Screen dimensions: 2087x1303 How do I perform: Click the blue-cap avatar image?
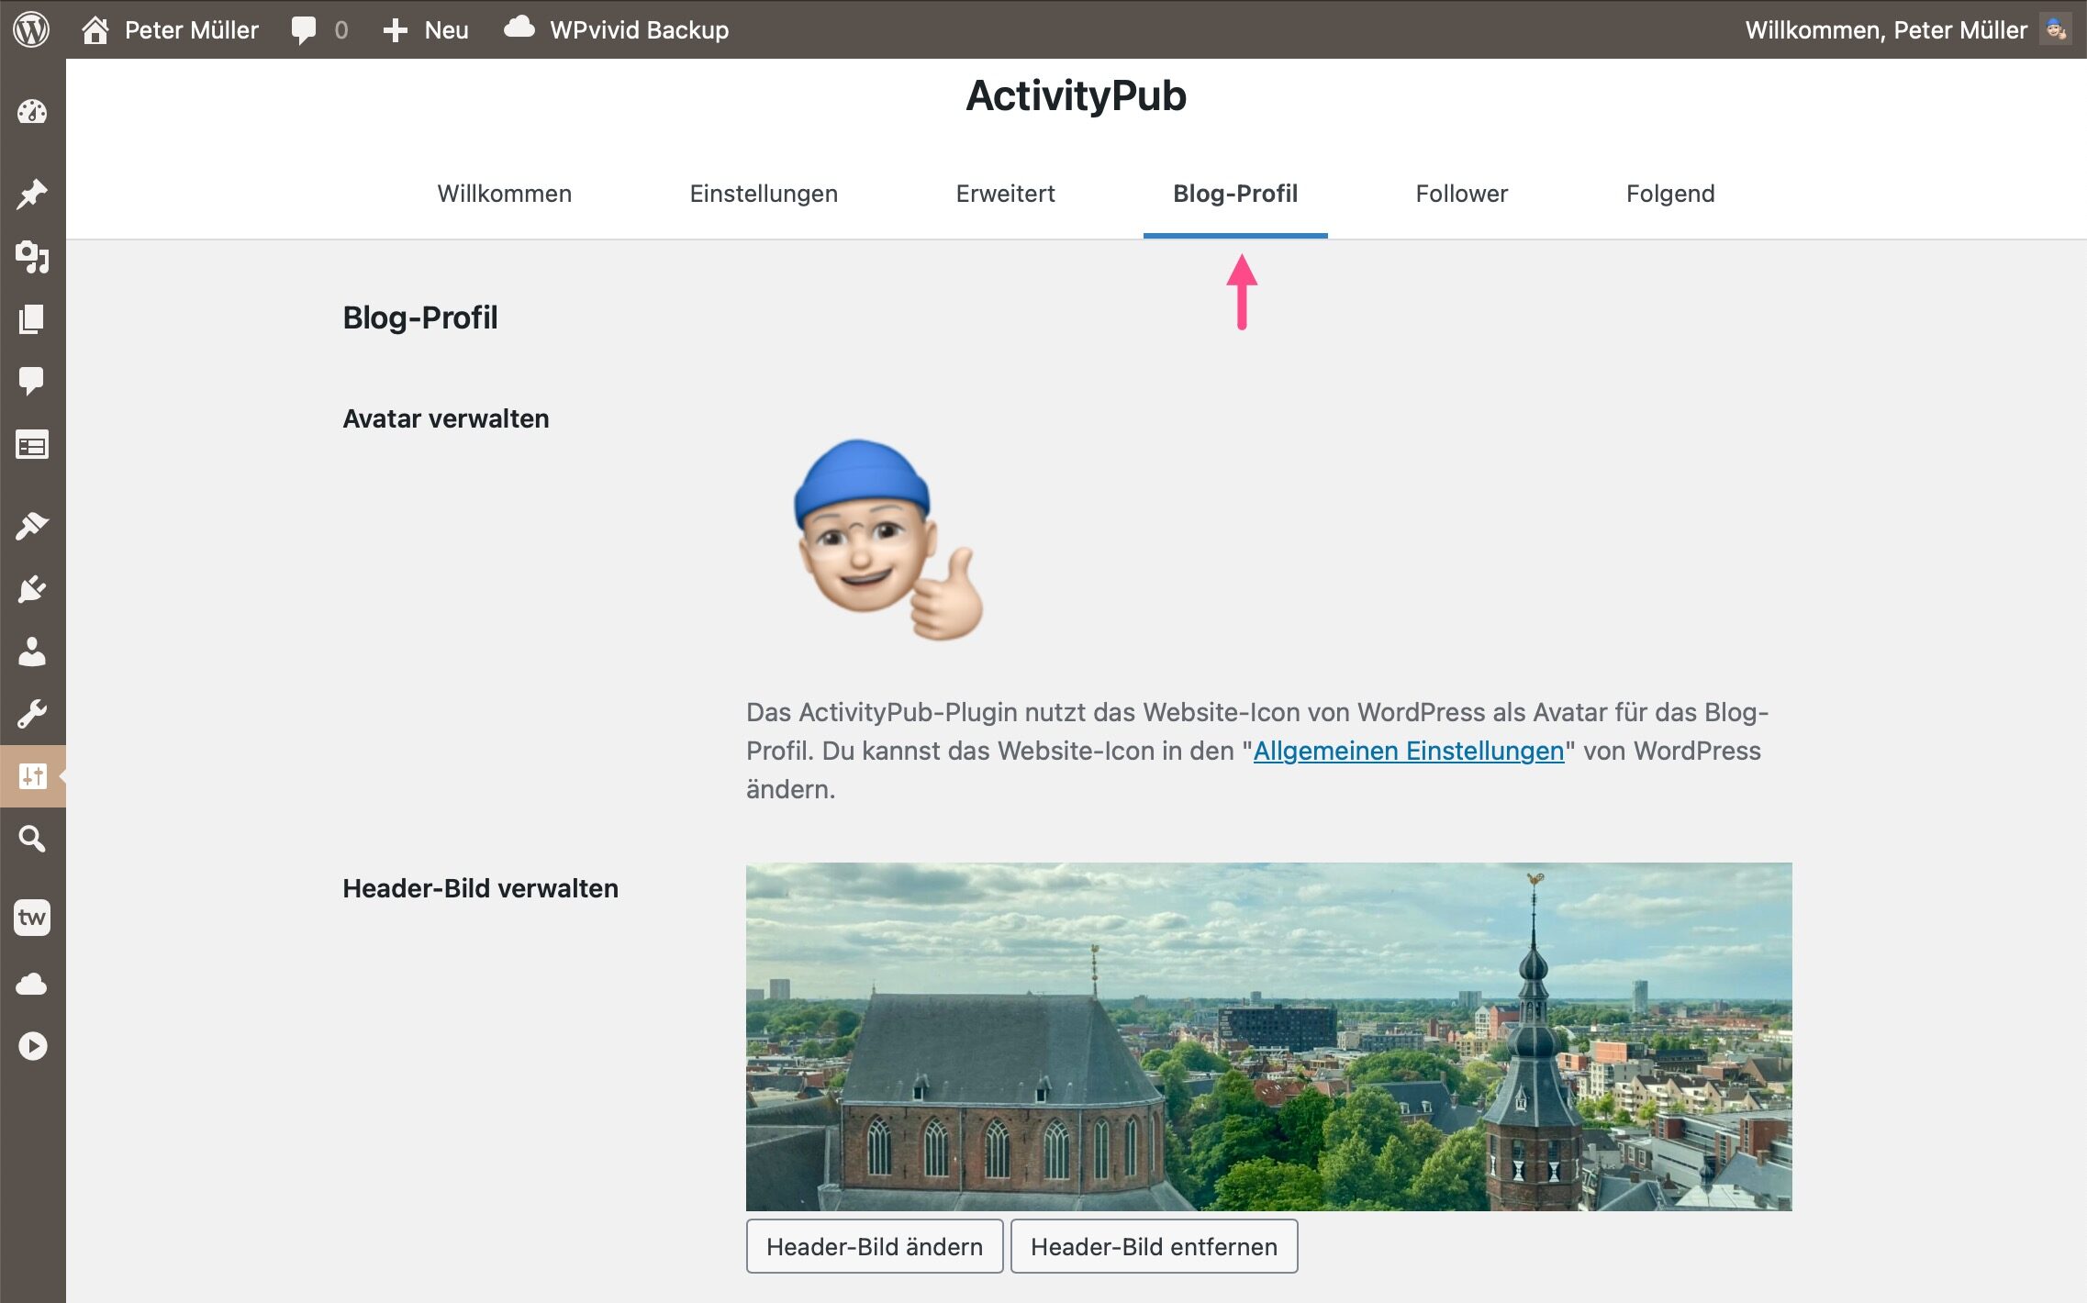887,540
